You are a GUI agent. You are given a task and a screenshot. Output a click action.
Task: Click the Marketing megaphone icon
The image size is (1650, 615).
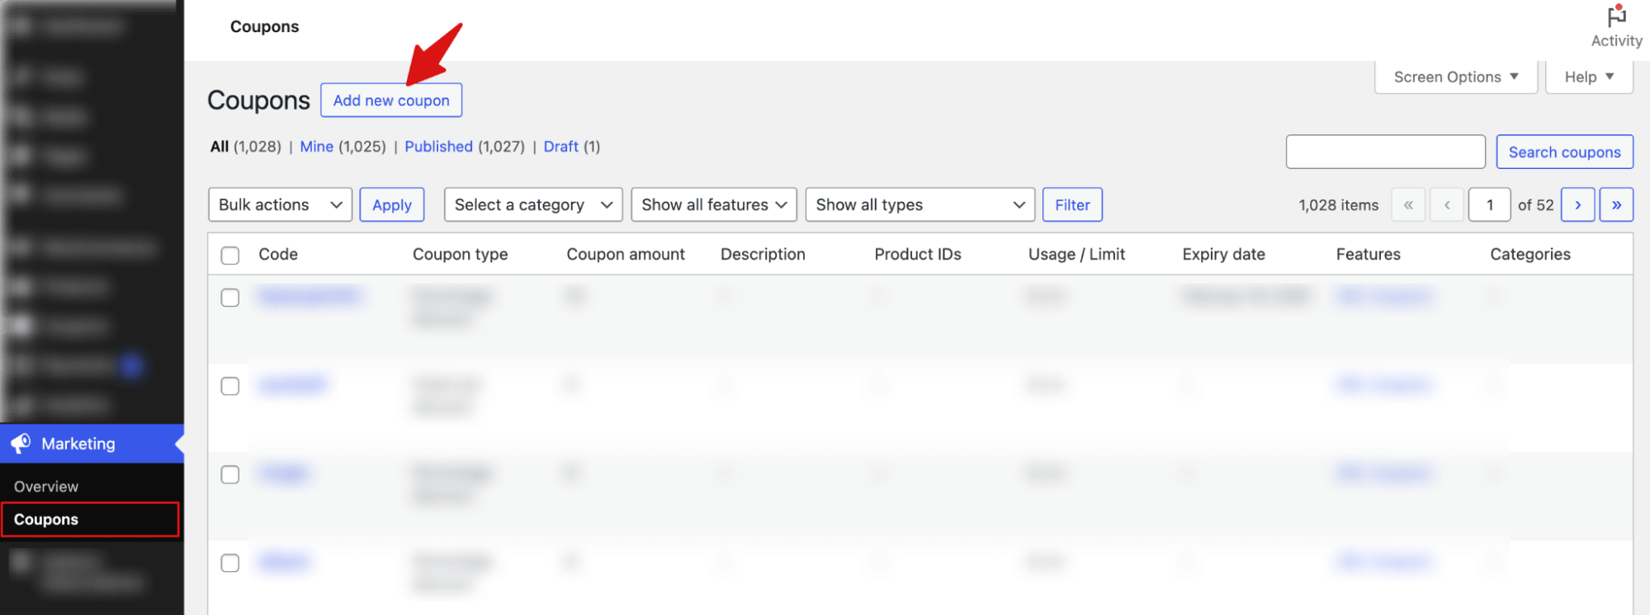coord(21,444)
